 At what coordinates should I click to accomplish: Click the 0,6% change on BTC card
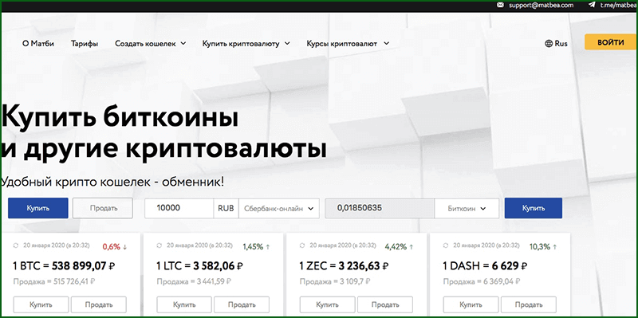(x=112, y=246)
